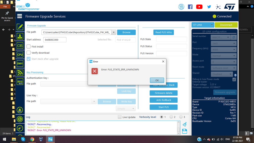Click the Windows Start button
This screenshot has width=254, height=143.
click(5, 139)
